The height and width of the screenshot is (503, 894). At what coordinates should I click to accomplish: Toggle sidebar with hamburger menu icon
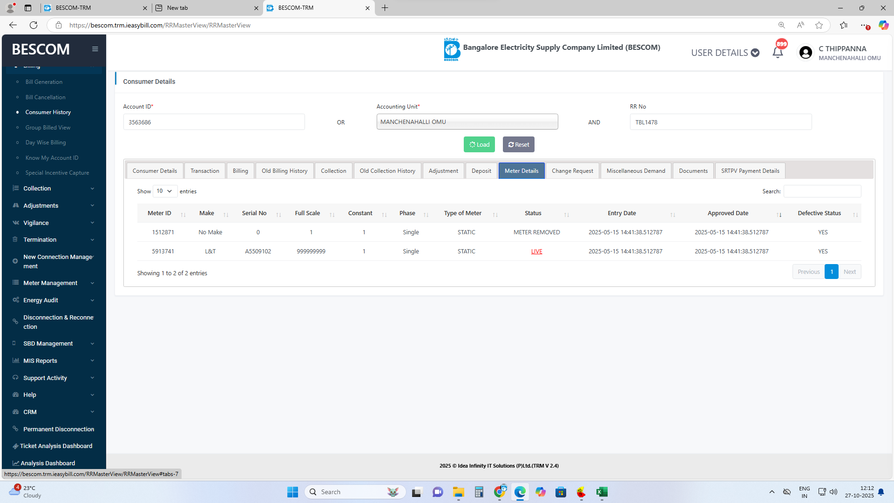point(95,49)
